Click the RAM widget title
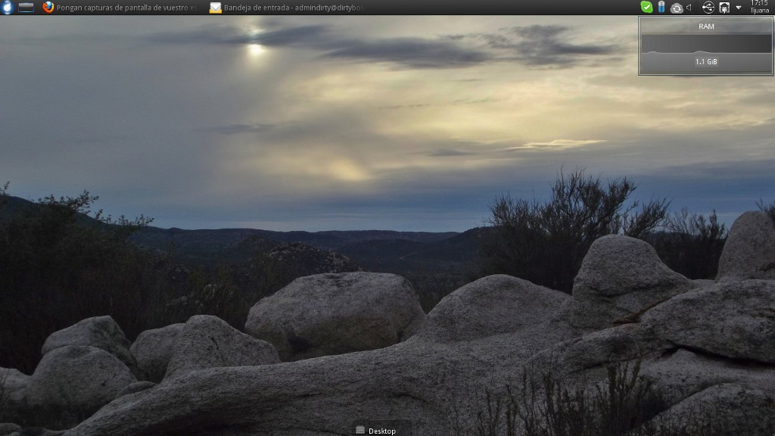775x436 pixels. pos(705,26)
